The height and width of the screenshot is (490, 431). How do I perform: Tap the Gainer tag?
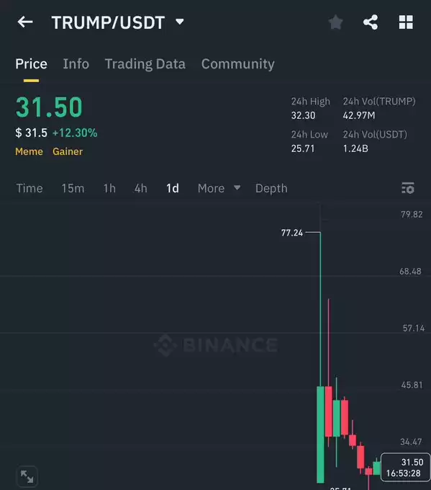(68, 151)
